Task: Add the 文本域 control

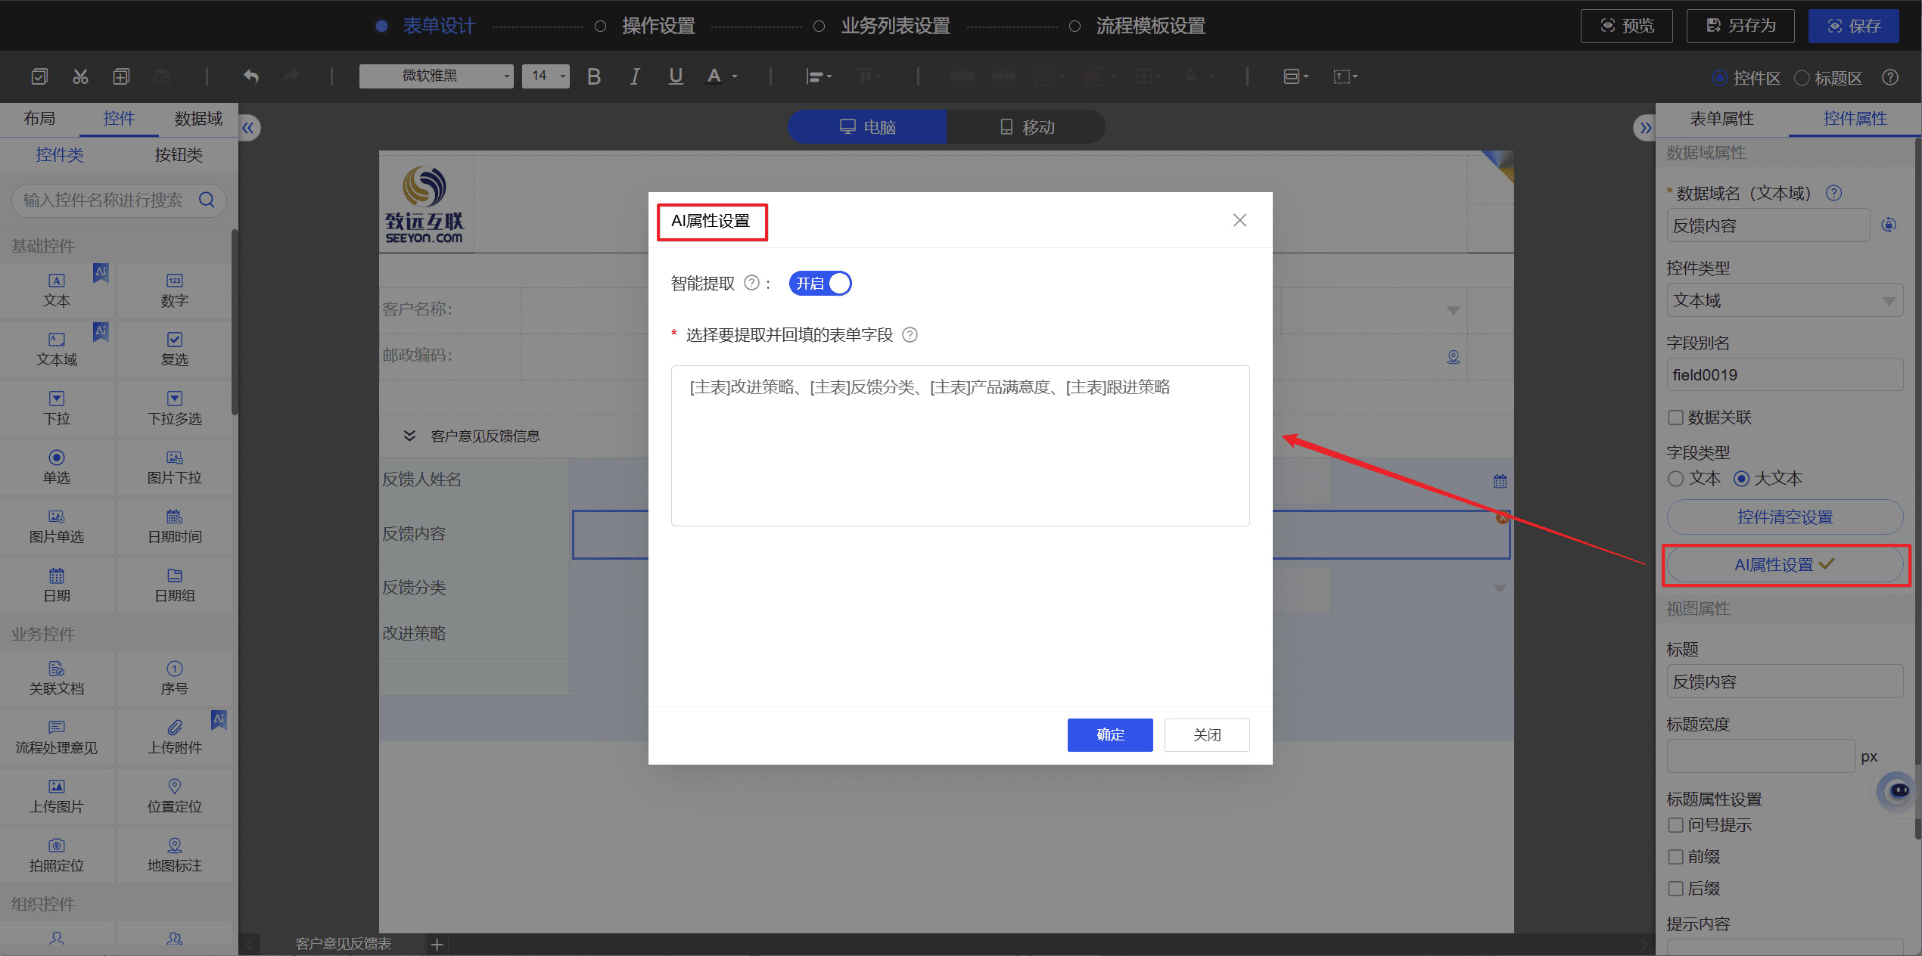Action: [57, 349]
